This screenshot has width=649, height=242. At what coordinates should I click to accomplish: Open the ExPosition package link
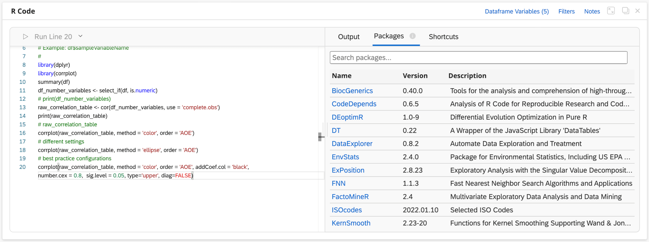348,170
